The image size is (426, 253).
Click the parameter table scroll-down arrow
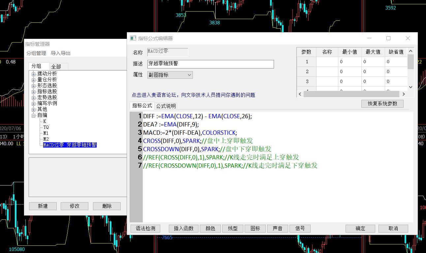[411, 87]
